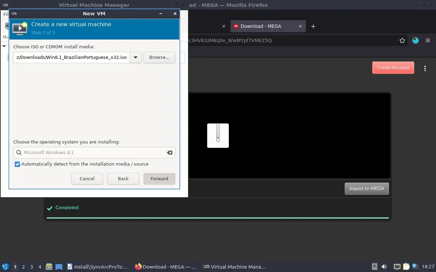Click the New VM title bar app icon
436x272 pixels.
(x=14, y=14)
